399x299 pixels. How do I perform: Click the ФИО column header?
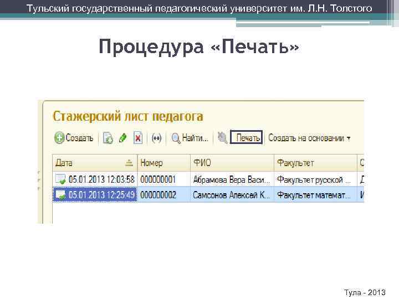[232, 163]
